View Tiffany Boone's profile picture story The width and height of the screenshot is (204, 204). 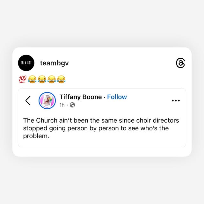(x=47, y=101)
